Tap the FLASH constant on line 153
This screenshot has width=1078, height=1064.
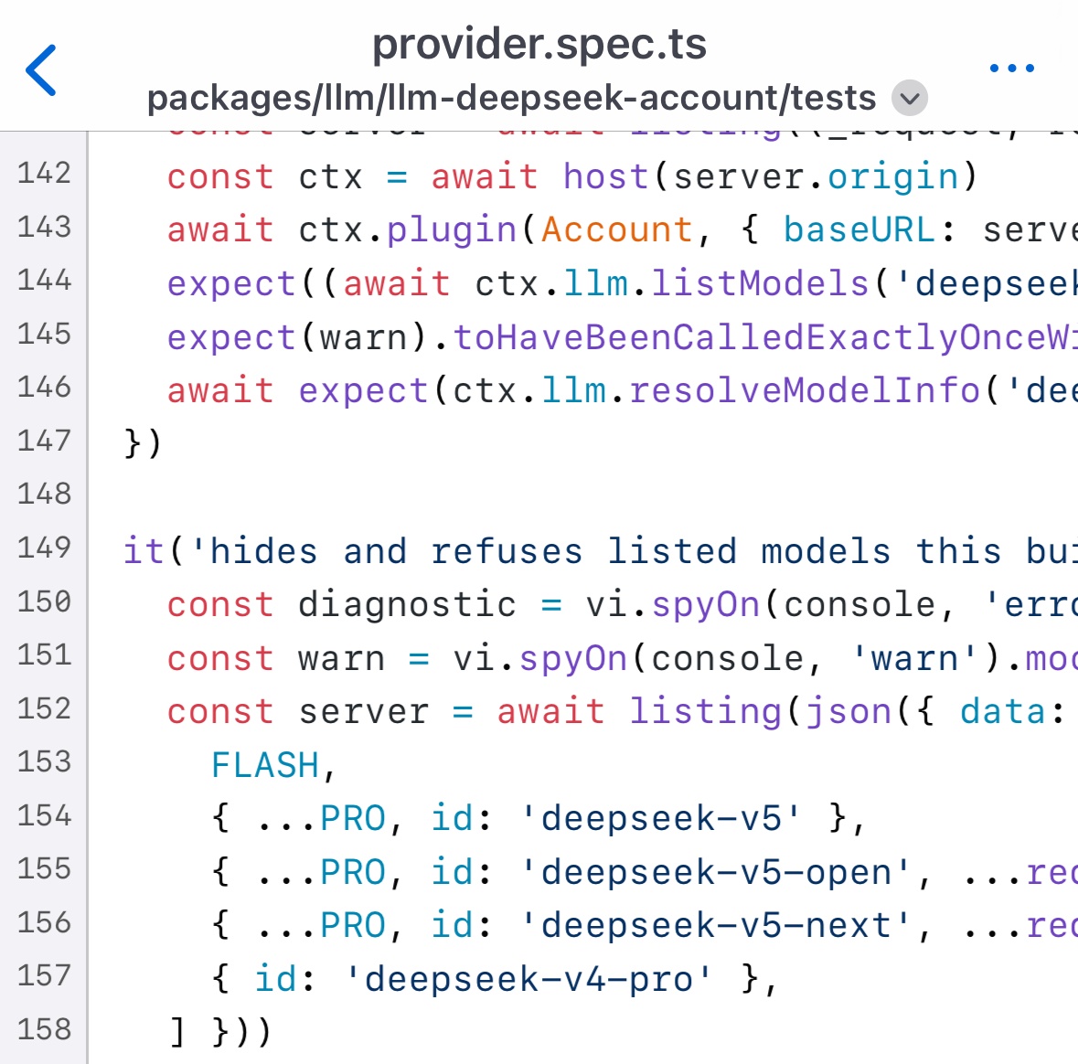pos(264,765)
